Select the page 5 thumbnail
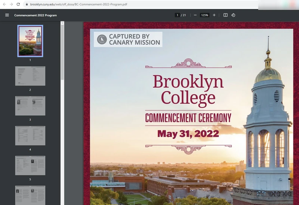This screenshot has height=205, width=299. (30, 165)
